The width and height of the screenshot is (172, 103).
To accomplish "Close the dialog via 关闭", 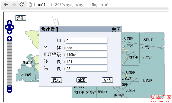I will (x=116, y=29).
